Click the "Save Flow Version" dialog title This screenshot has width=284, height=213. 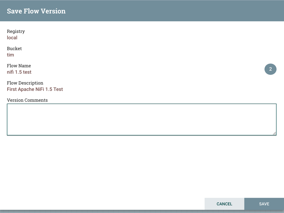[x=36, y=11]
